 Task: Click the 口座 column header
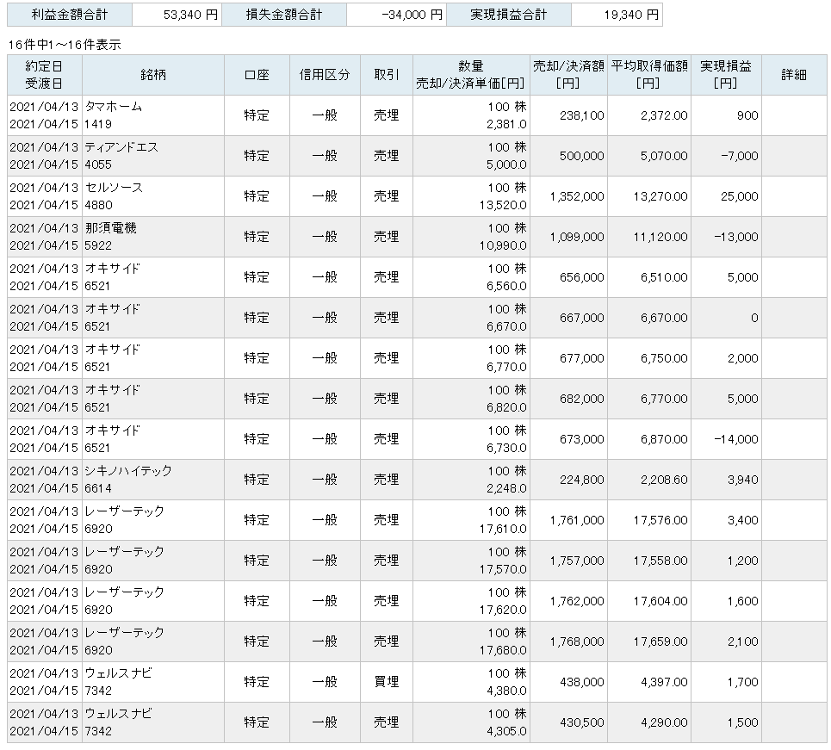click(257, 75)
